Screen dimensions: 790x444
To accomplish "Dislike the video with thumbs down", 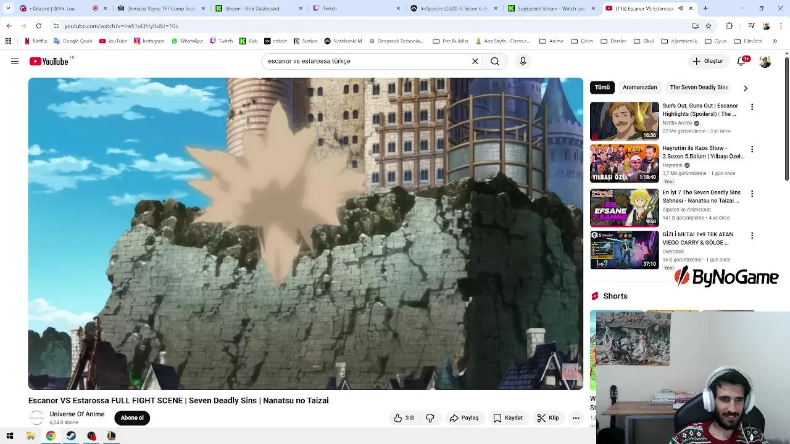I will [x=430, y=418].
